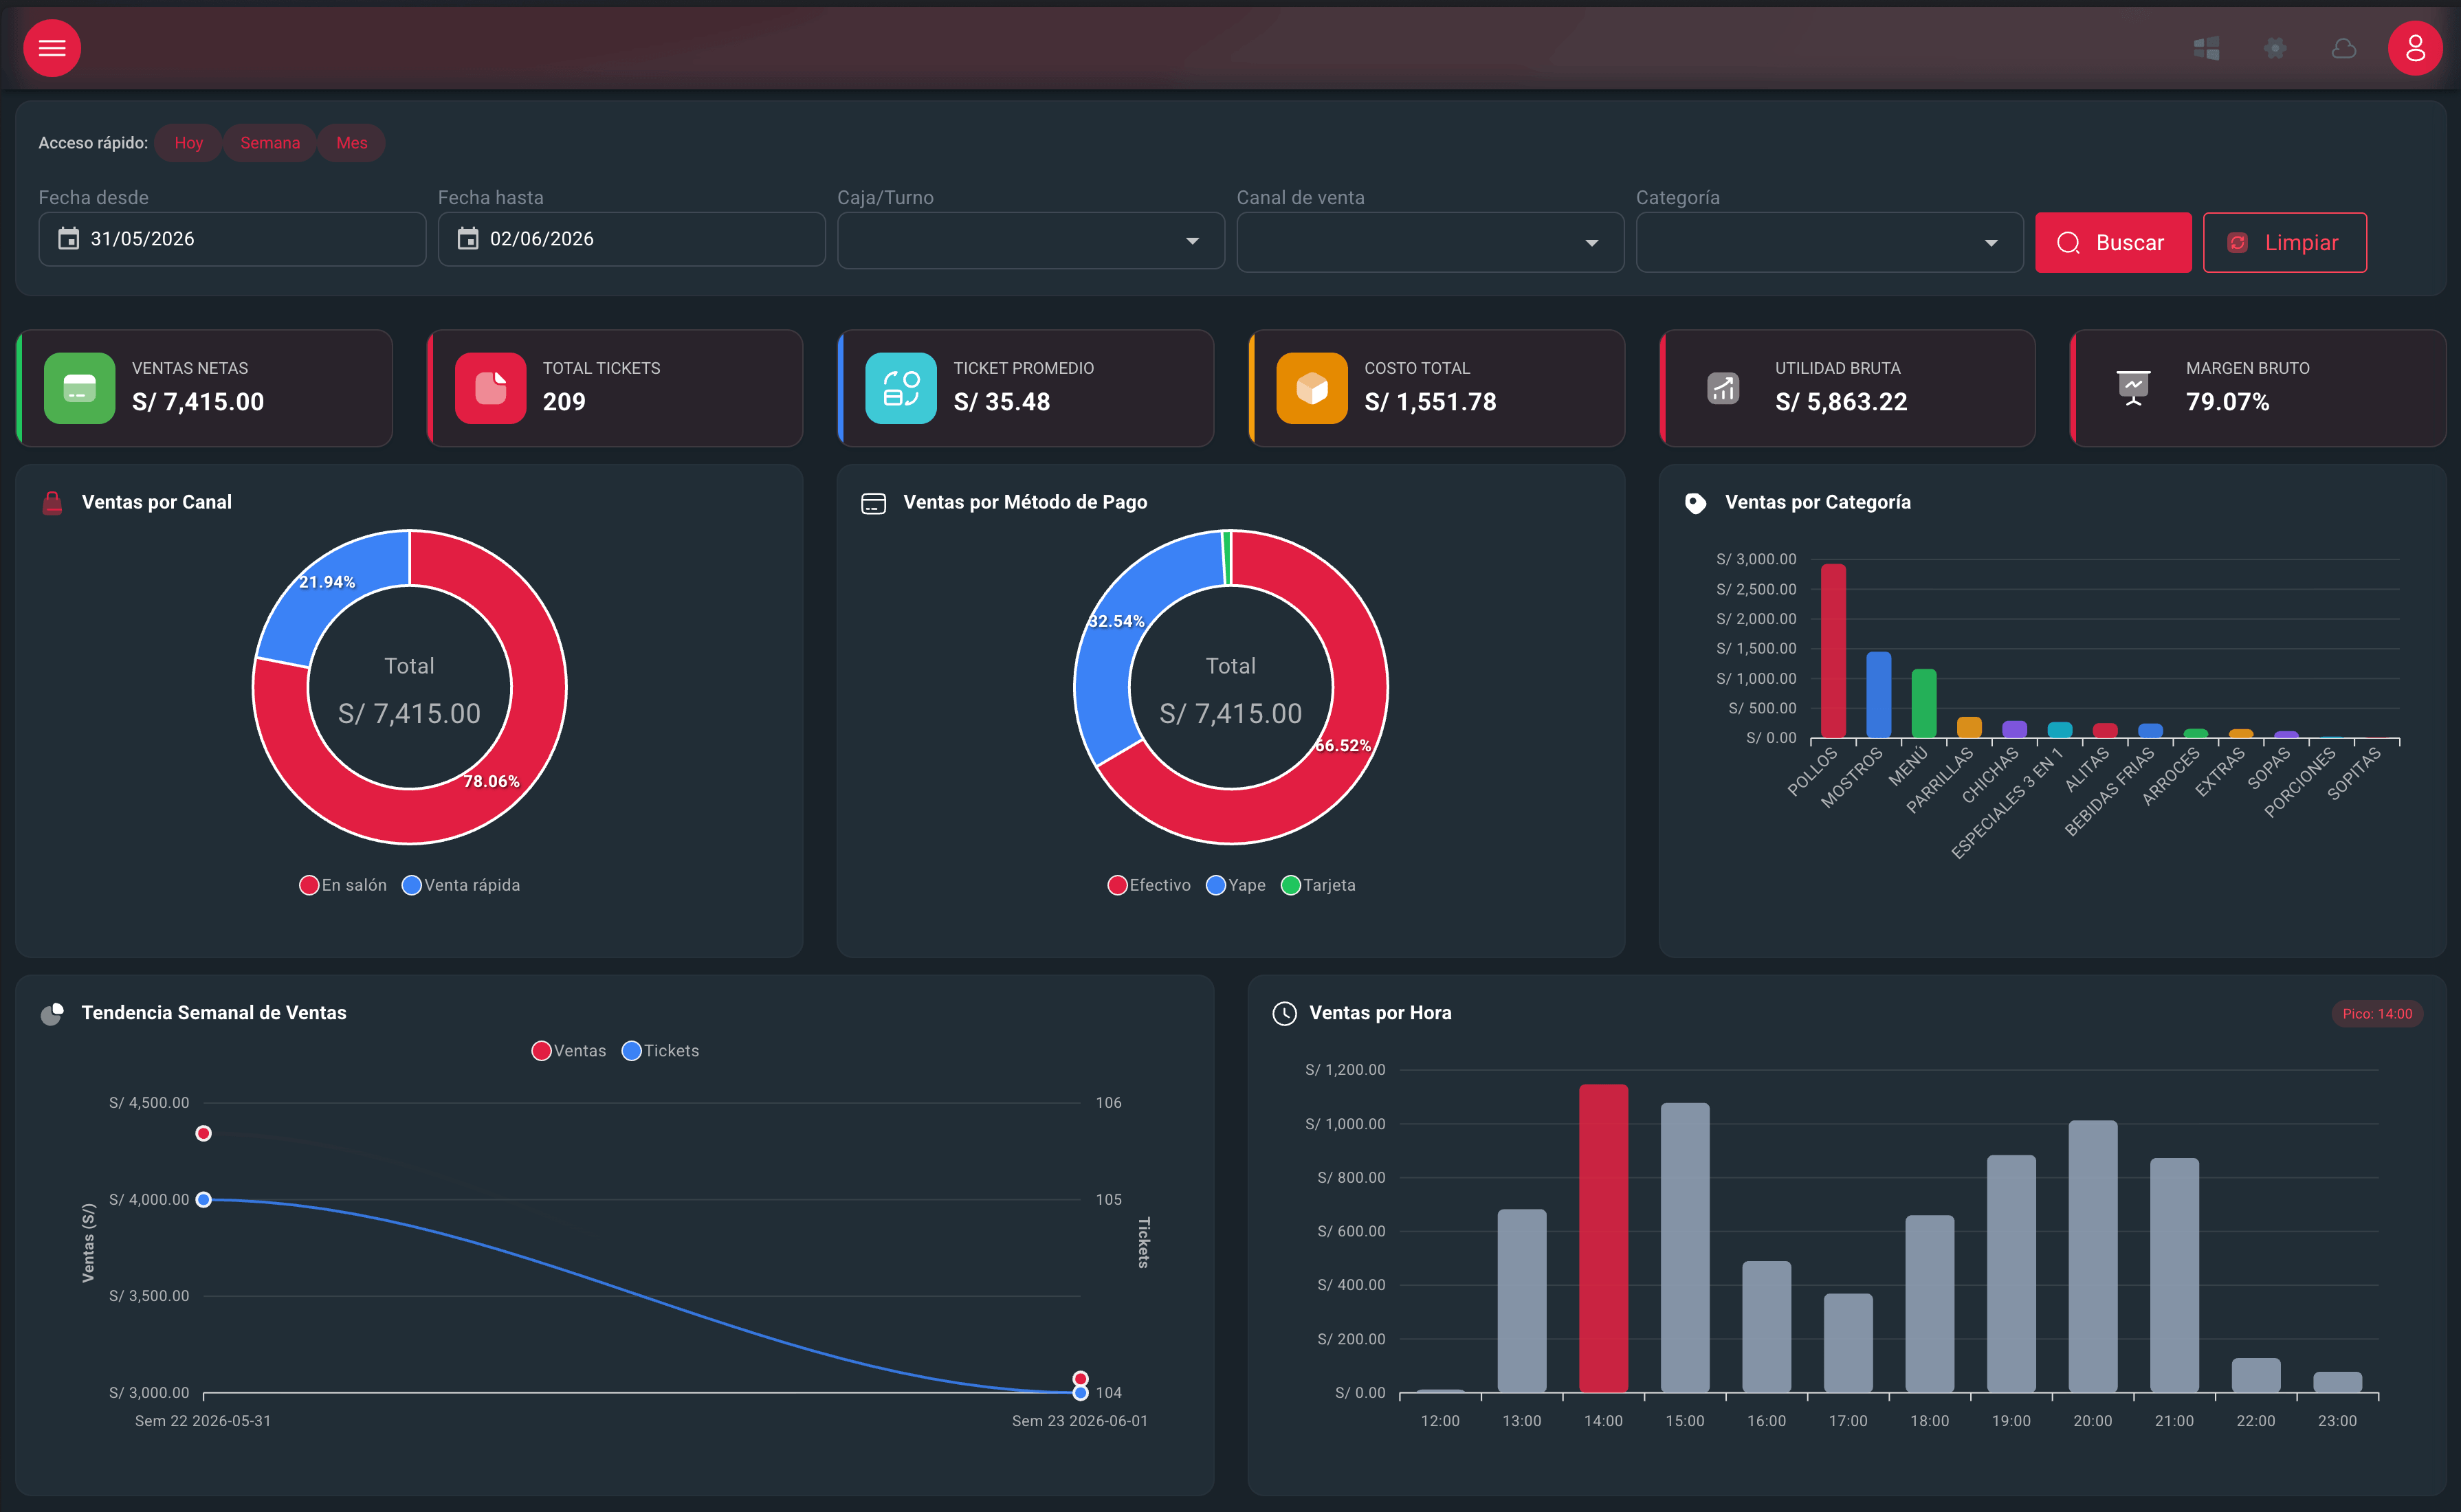2461x1512 pixels.
Task: Click calendar icon in Fecha desde
Action: tap(68, 238)
